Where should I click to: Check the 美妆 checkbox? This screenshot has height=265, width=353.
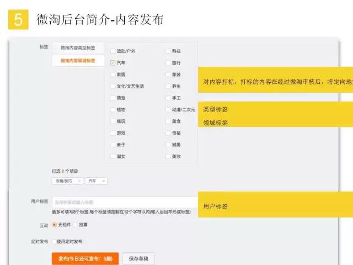pyautogui.click(x=168, y=157)
